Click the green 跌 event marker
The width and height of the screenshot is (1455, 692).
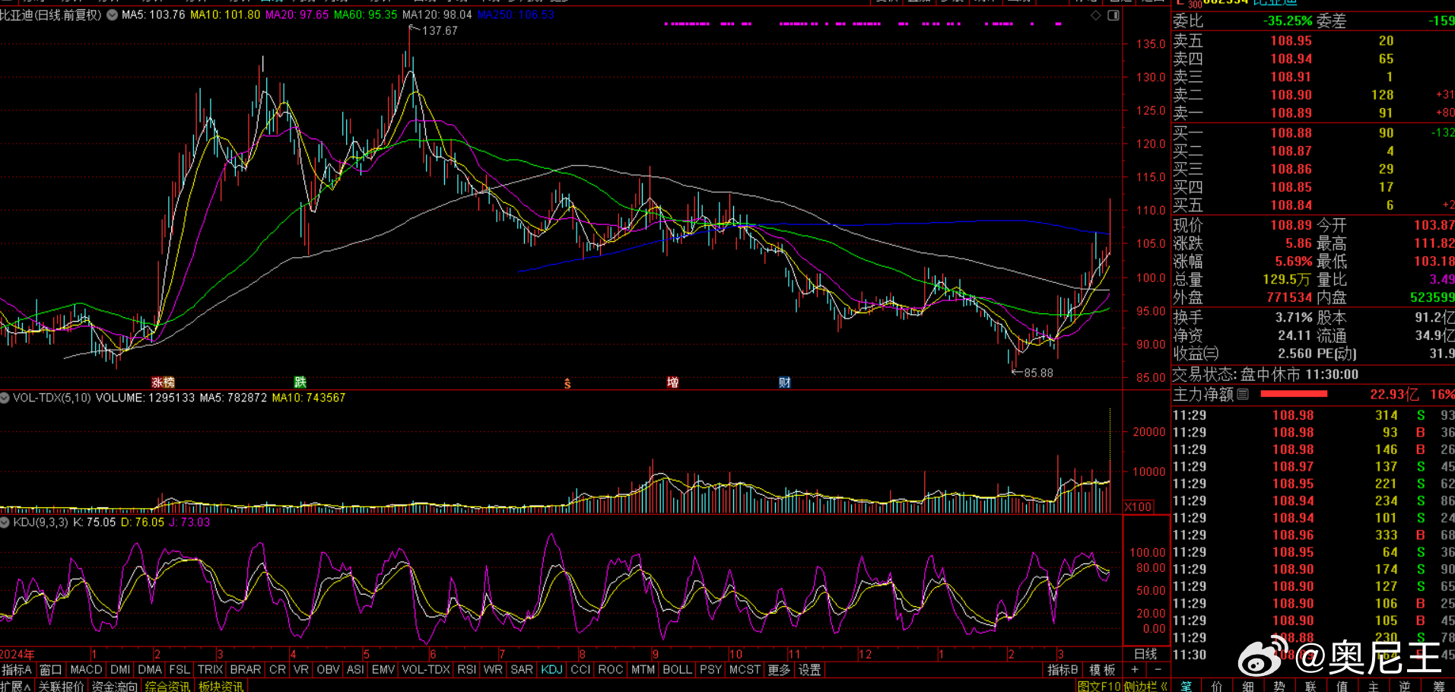(x=300, y=383)
